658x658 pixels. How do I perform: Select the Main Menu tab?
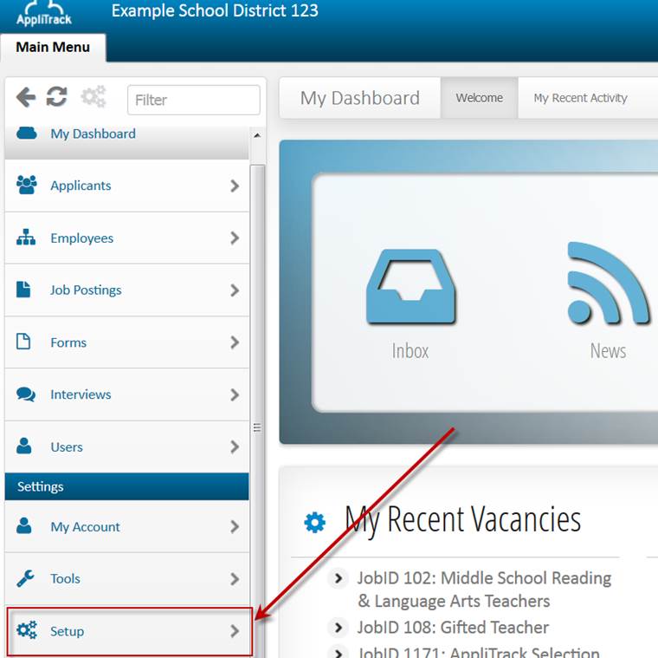click(x=53, y=47)
